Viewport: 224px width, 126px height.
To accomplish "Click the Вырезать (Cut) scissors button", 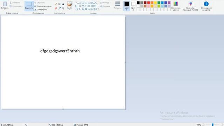I will [x=15, y=3].
